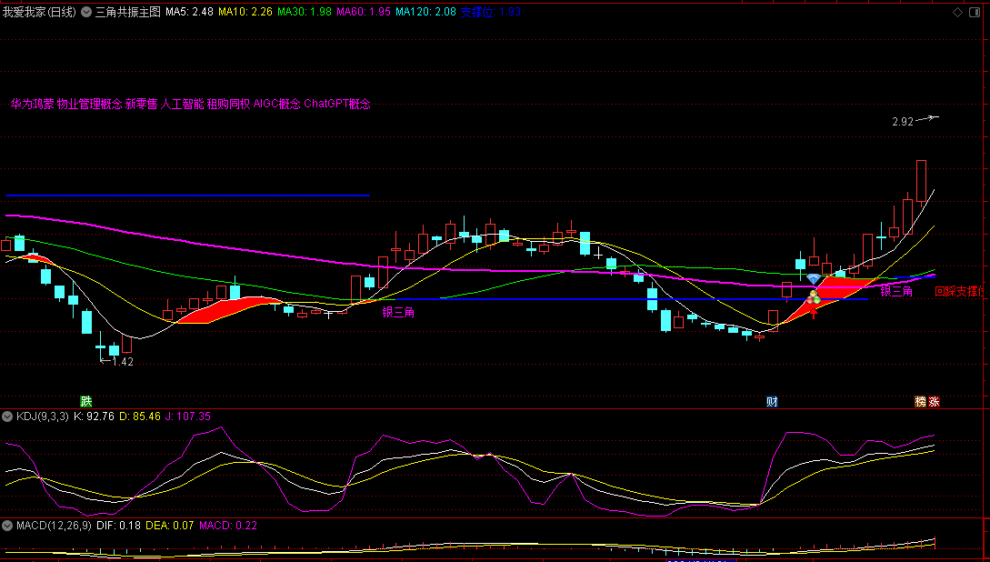Image resolution: width=990 pixels, height=562 pixels.
Task: Expand the MACD(12,26,9) indicator menu
Action: pos(7,526)
